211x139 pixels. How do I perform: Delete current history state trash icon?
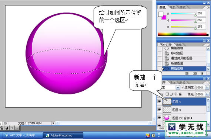point(202,73)
